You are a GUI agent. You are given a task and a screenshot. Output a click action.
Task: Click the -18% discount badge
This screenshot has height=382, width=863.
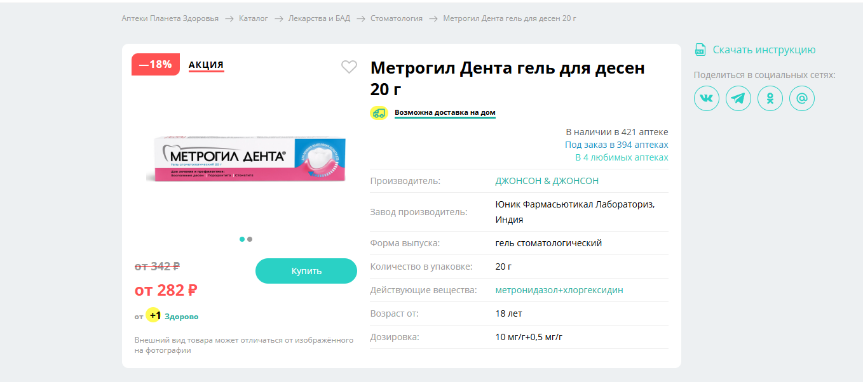(156, 64)
